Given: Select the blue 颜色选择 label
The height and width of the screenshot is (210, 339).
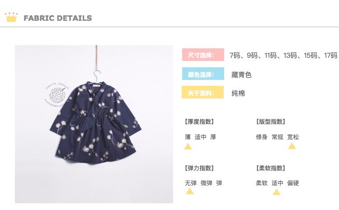Looking at the screenshot, I should (203, 74).
